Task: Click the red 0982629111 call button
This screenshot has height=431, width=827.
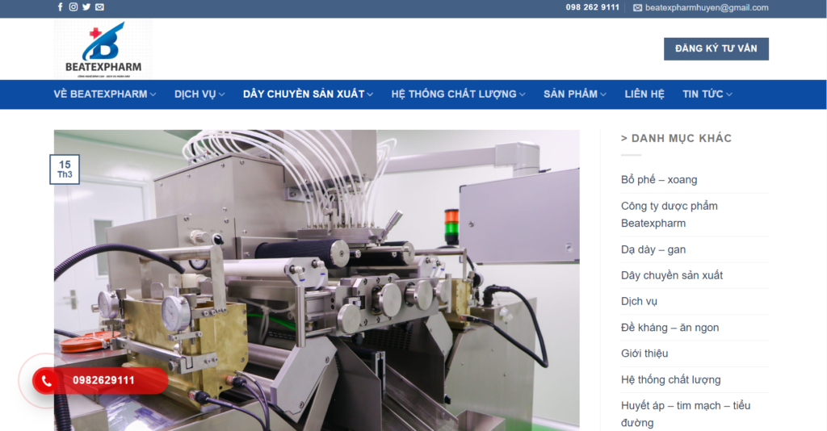Action: [x=103, y=380]
